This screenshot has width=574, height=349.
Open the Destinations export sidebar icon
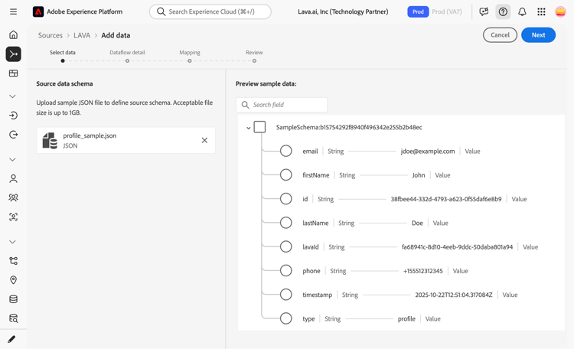[x=13, y=135]
